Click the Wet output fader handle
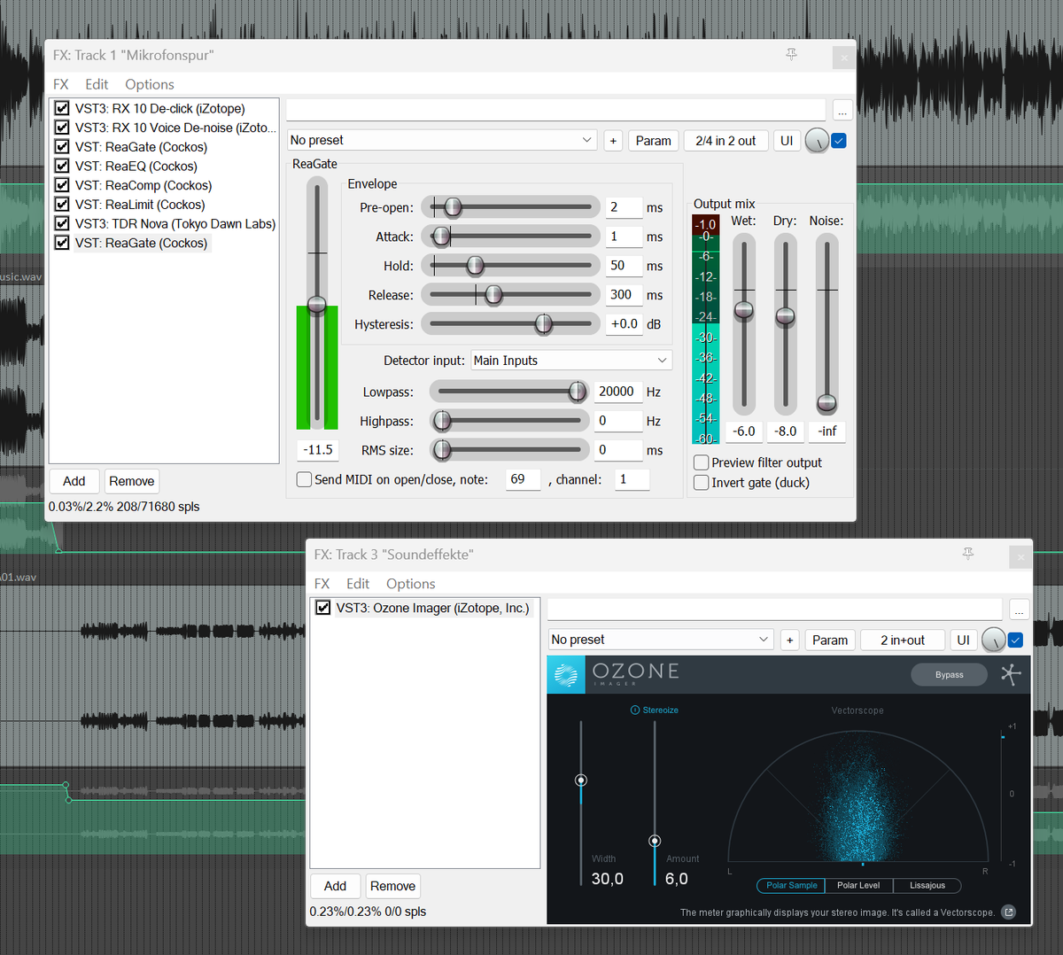Screen dimensions: 1063x955 tap(744, 310)
